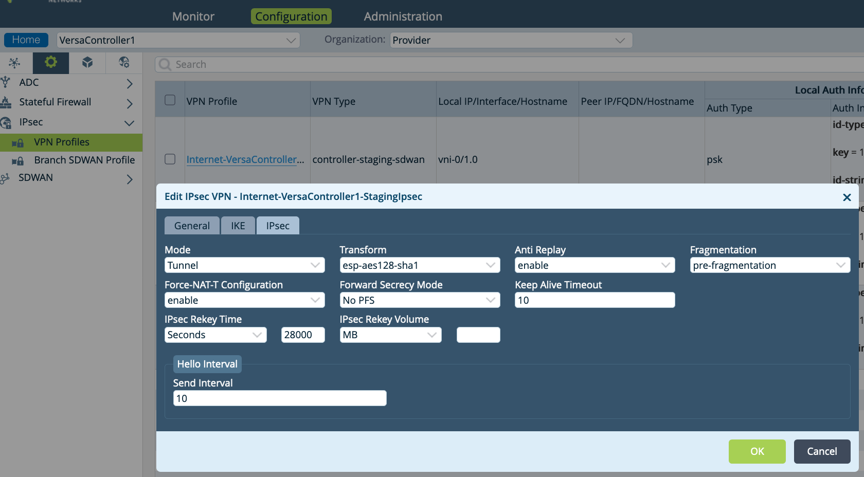
Task: Click the SDWAN node icon
Action: (x=5, y=178)
